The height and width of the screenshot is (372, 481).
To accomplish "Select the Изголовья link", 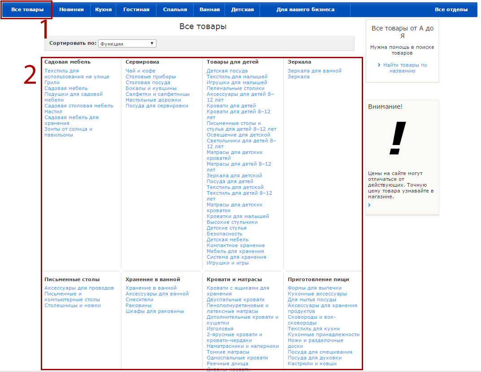I will click(220, 329).
